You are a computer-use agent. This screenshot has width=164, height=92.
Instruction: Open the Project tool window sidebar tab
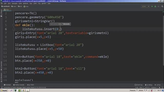[x=1, y=13]
